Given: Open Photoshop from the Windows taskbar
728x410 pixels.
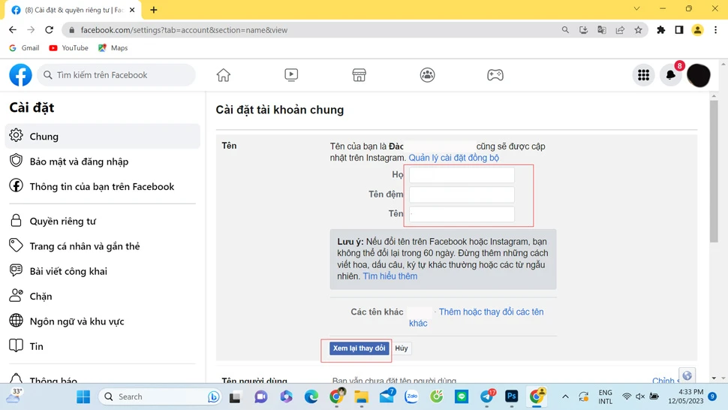Looking at the screenshot, I should tap(512, 396).
